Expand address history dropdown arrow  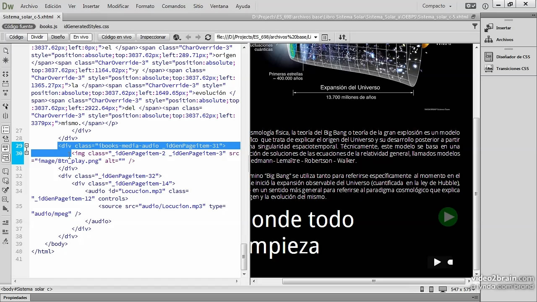click(315, 37)
